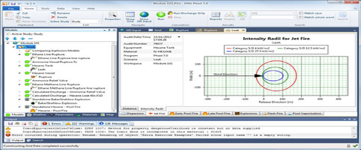Enable the Match case checkbox
The height and width of the screenshot is (150, 361).
pyautogui.click(x=301, y=13)
